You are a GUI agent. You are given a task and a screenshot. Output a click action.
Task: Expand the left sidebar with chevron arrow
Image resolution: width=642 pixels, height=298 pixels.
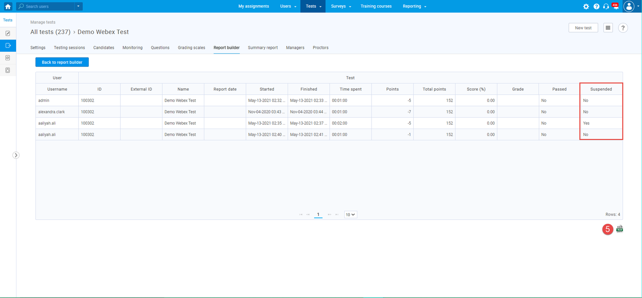[x=16, y=155]
